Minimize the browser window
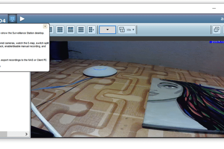 [x=214, y=8]
